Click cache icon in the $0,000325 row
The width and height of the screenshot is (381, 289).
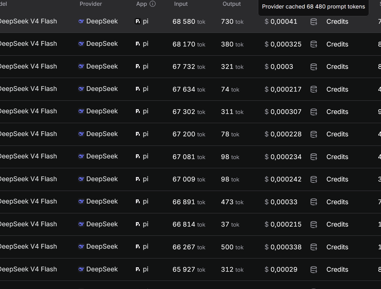click(314, 44)
